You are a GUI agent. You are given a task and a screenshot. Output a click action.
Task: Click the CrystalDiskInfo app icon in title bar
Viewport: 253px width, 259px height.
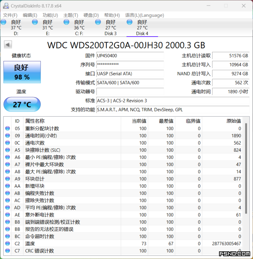pyautogui.click(x=6, y=6)
